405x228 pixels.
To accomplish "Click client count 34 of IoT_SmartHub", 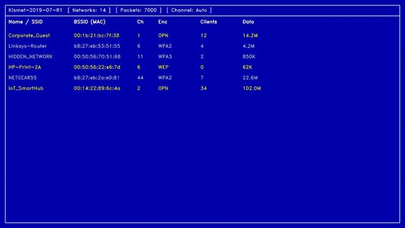I will (203, 88).
